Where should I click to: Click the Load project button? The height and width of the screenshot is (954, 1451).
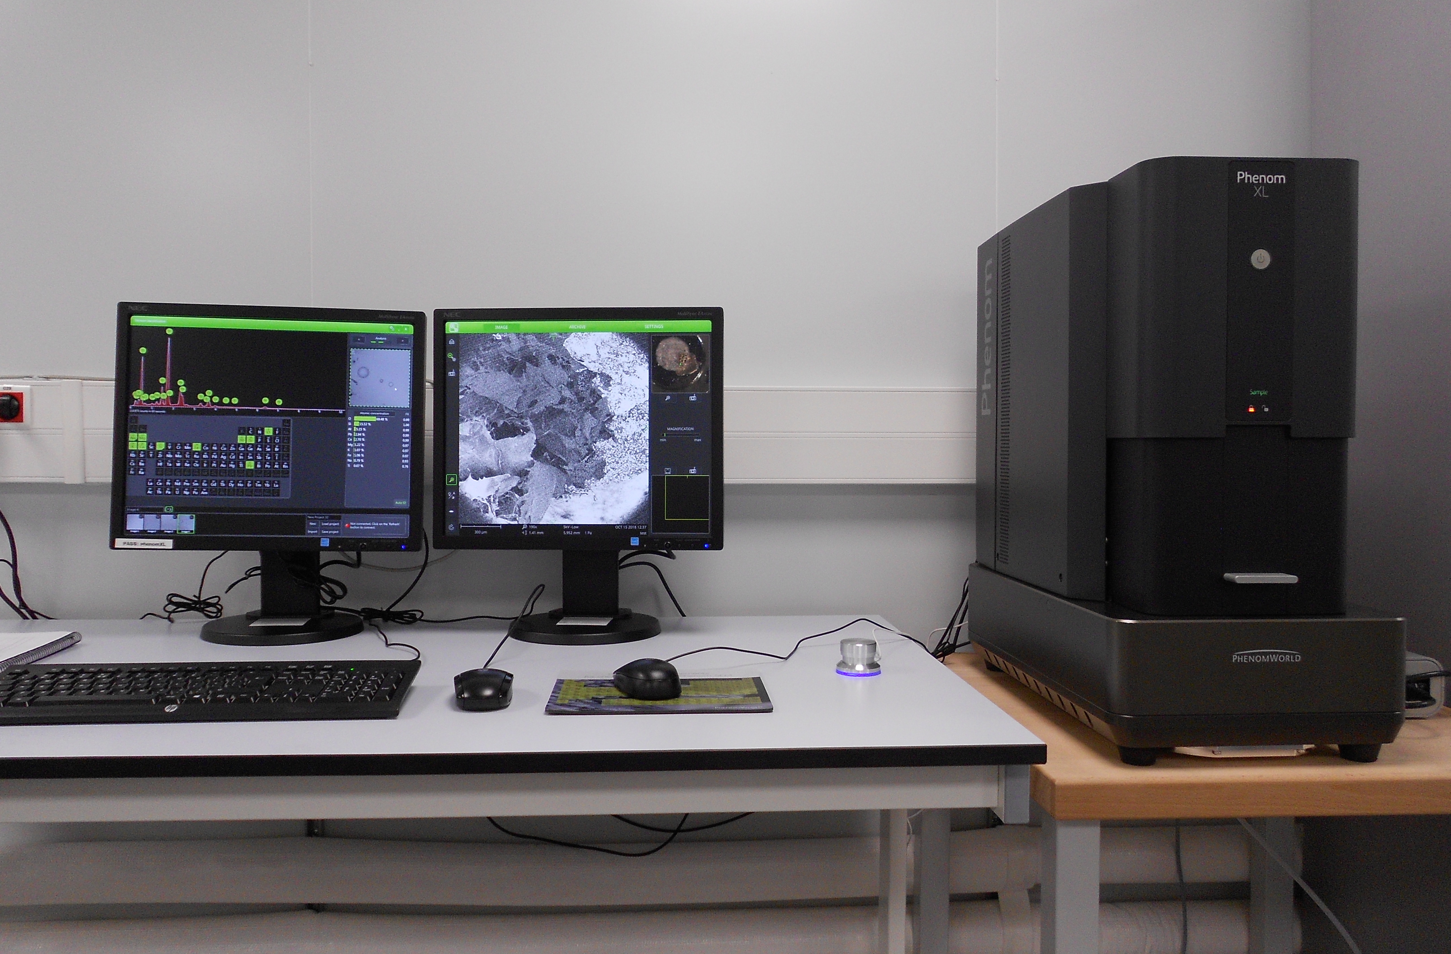click(x=331, y=524)
